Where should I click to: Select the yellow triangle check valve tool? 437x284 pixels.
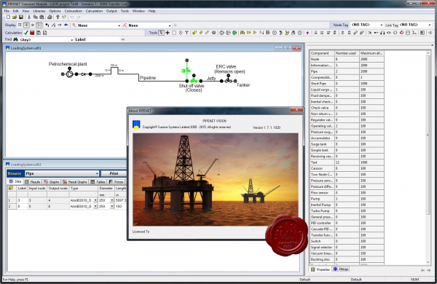[255, 33]
